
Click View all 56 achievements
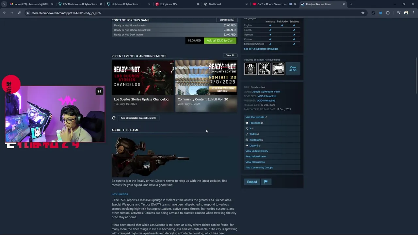pos(293,69)
